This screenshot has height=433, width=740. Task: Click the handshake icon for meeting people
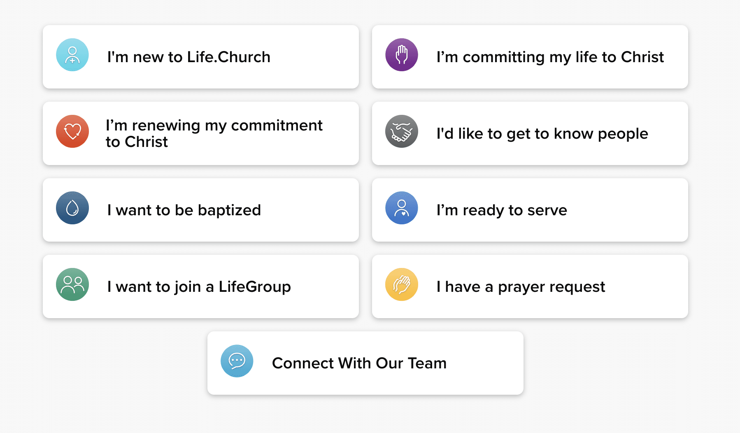pyautogui.click(x=401, y=131)
